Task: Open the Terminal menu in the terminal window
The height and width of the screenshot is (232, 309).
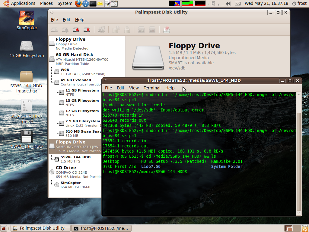Action: (152, 88)
